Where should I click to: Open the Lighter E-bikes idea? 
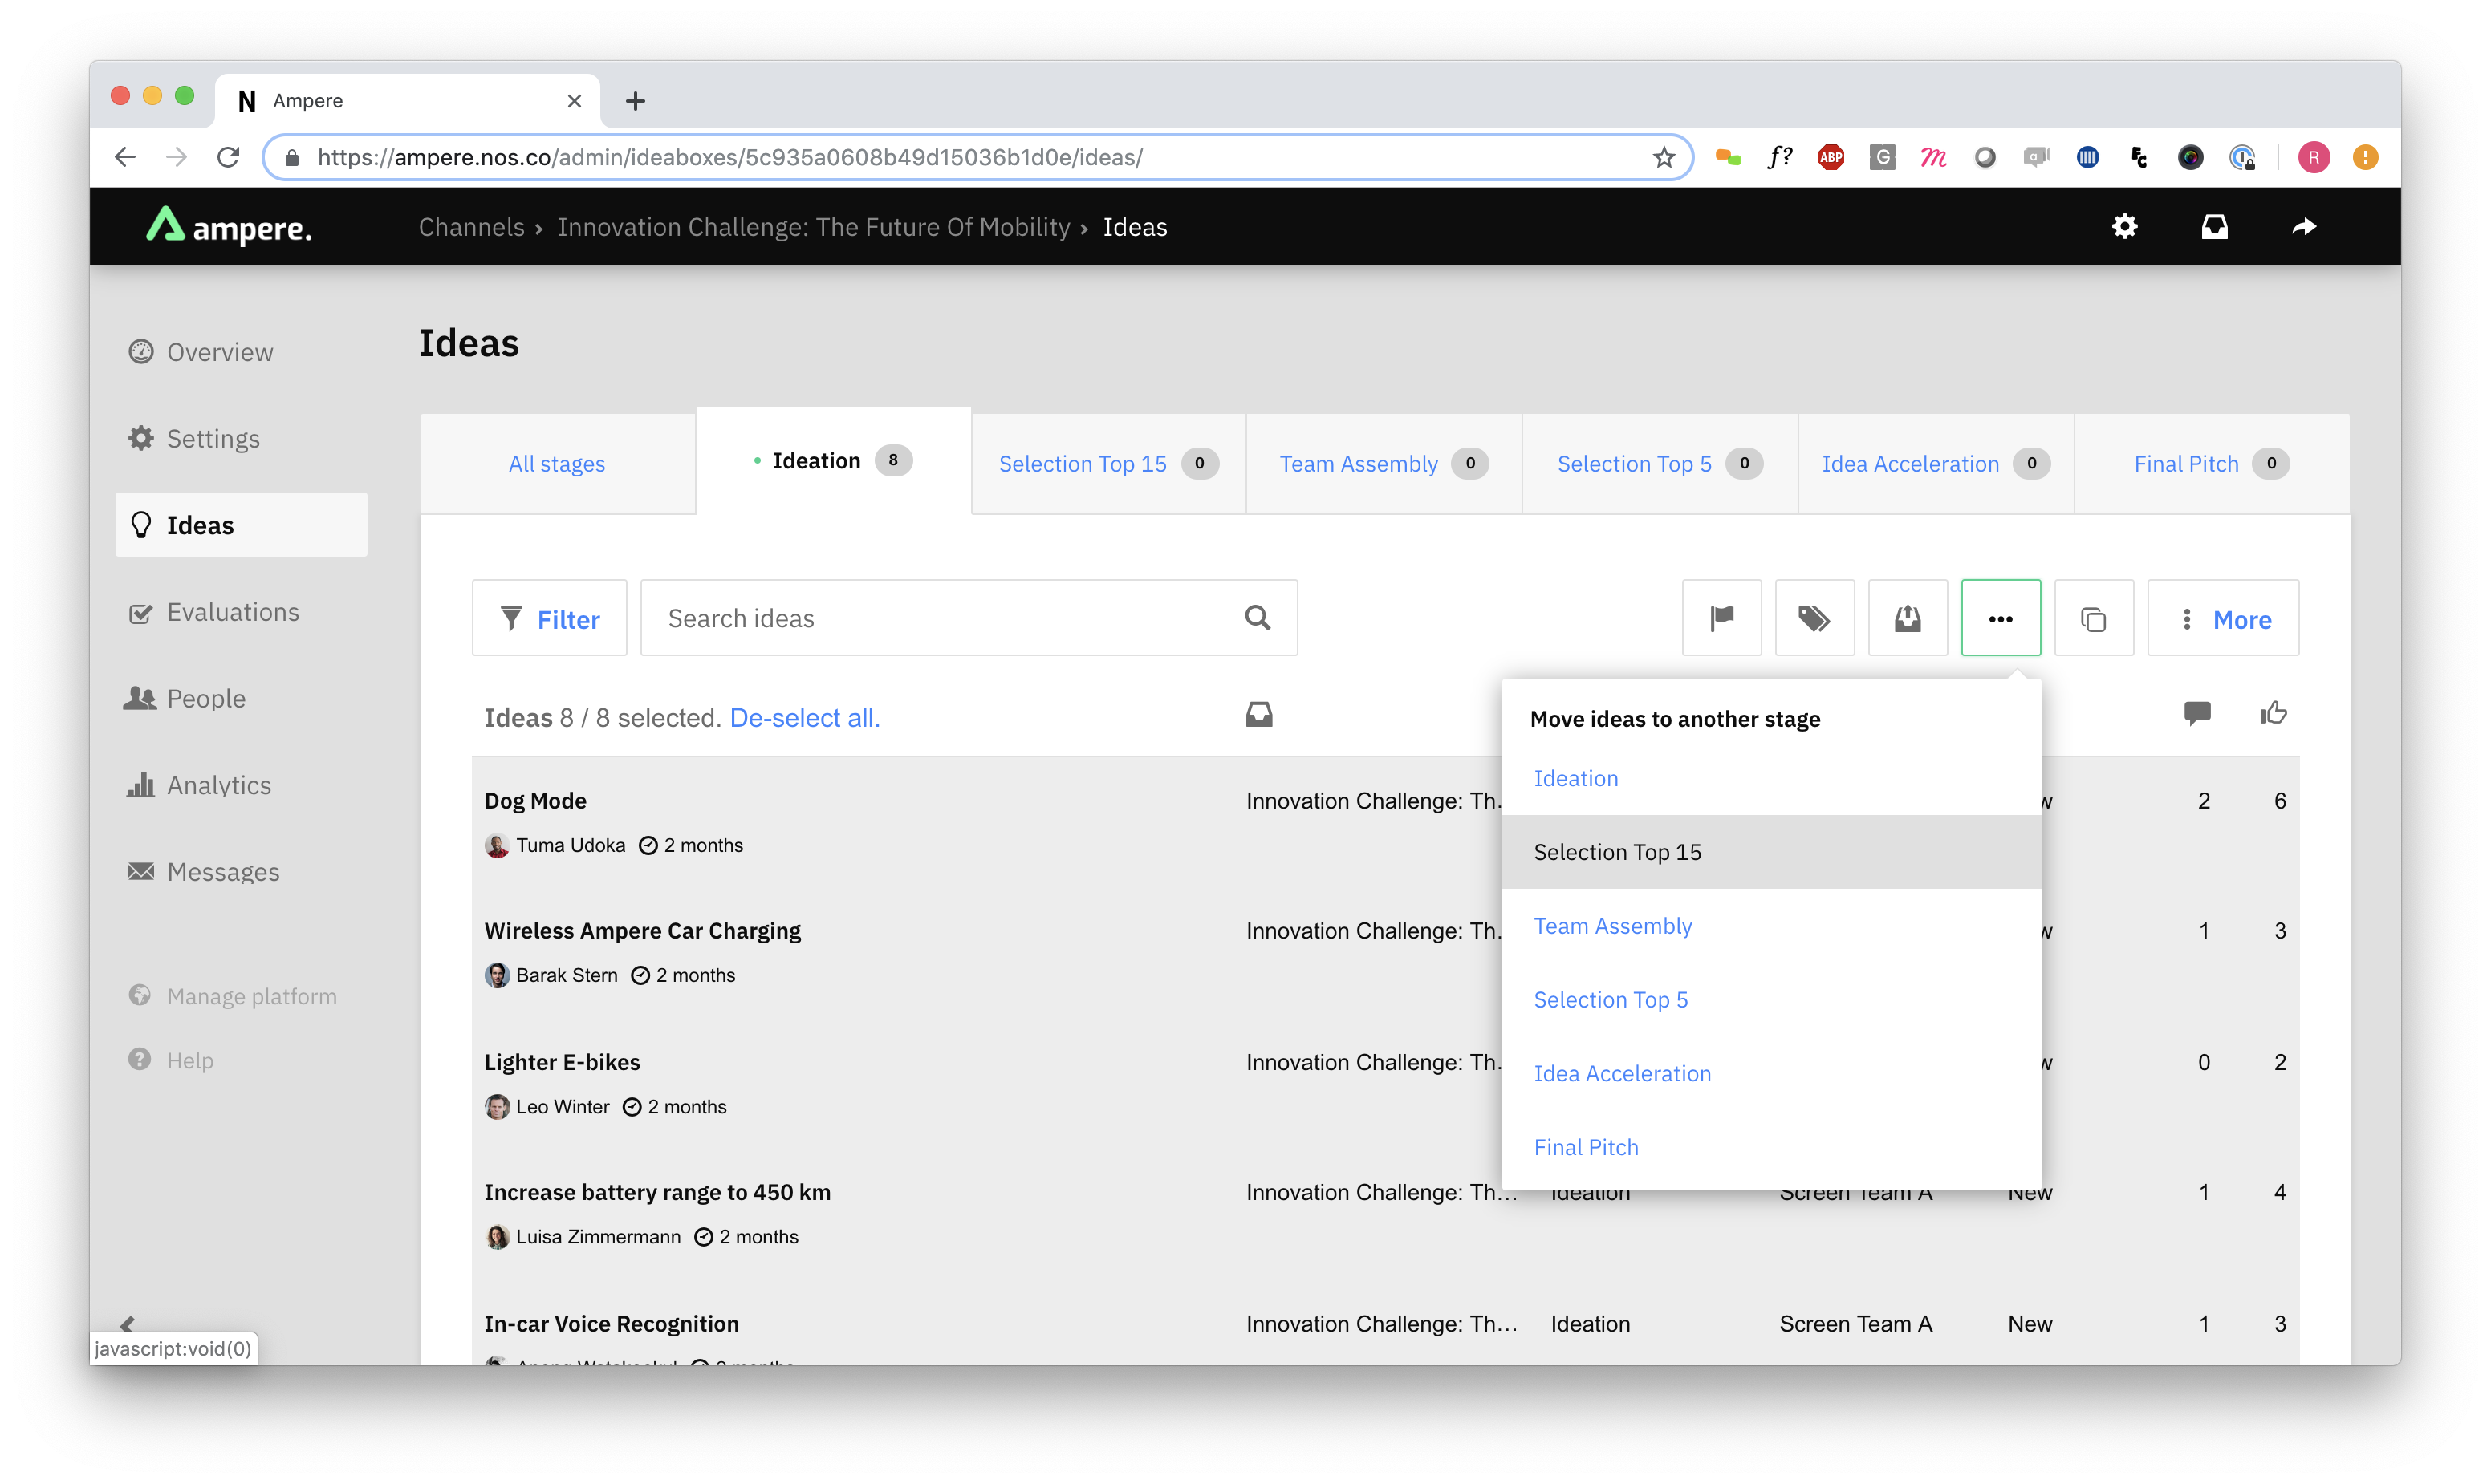tap(563, 1062)
